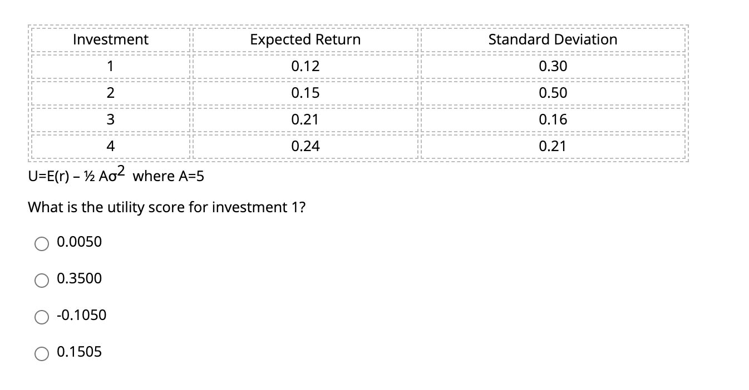Click the 0.21 expected return value

pos(305,119)
